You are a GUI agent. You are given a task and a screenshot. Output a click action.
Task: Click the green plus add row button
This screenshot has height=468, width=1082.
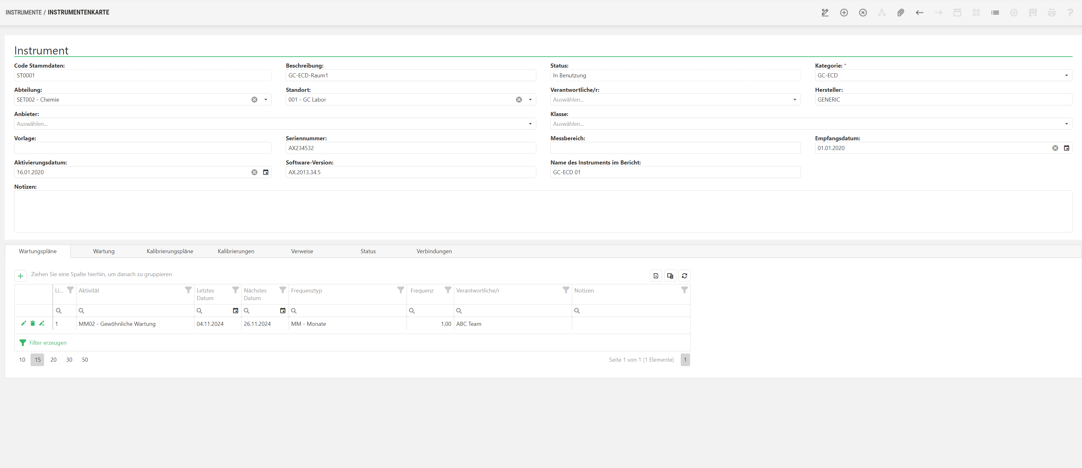[x=20, y=276]
